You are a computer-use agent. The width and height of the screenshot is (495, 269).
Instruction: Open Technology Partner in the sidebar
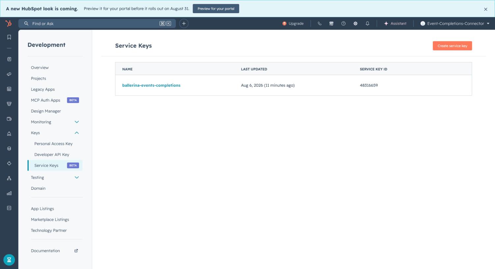click(x=49, y=231)
